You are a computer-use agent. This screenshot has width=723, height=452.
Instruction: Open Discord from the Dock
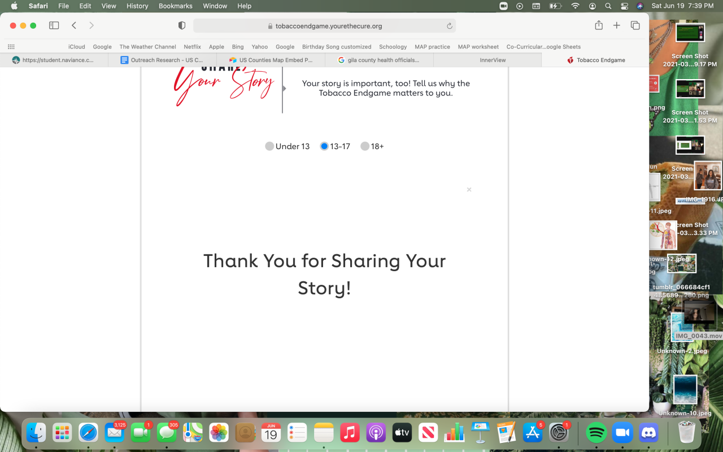(648, 433)
